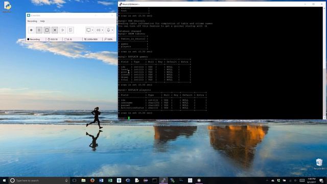Viewport: 327px width, 184px height.
Task: Open the display capture mode dropdown
Action: [90, 30]
